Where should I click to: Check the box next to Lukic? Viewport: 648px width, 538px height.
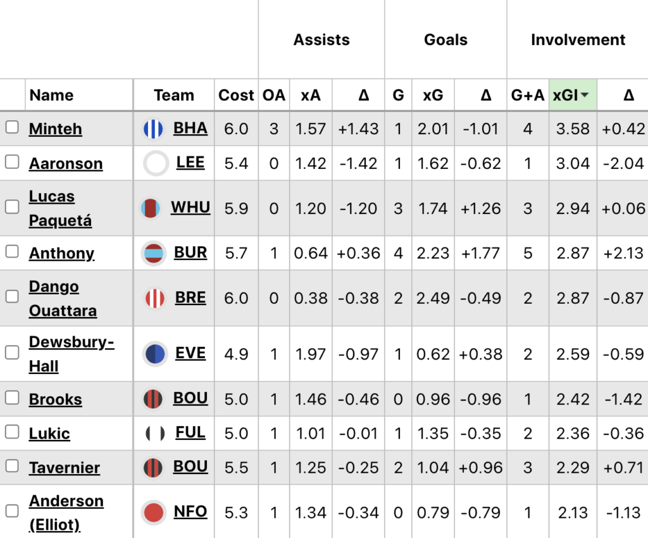click(12, 432)
